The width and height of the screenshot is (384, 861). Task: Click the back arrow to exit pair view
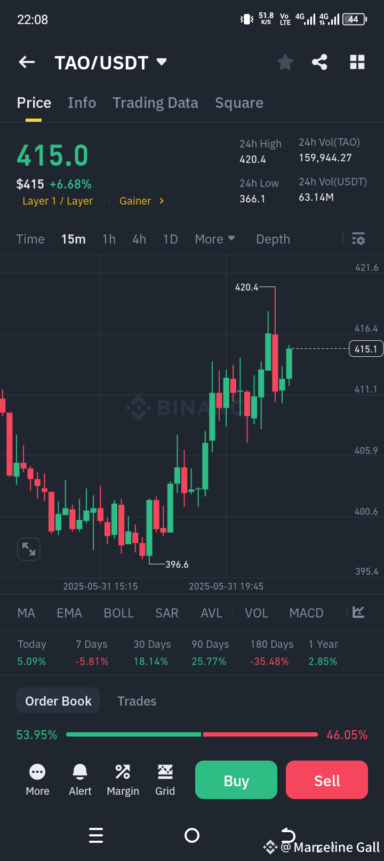(26, 62)
